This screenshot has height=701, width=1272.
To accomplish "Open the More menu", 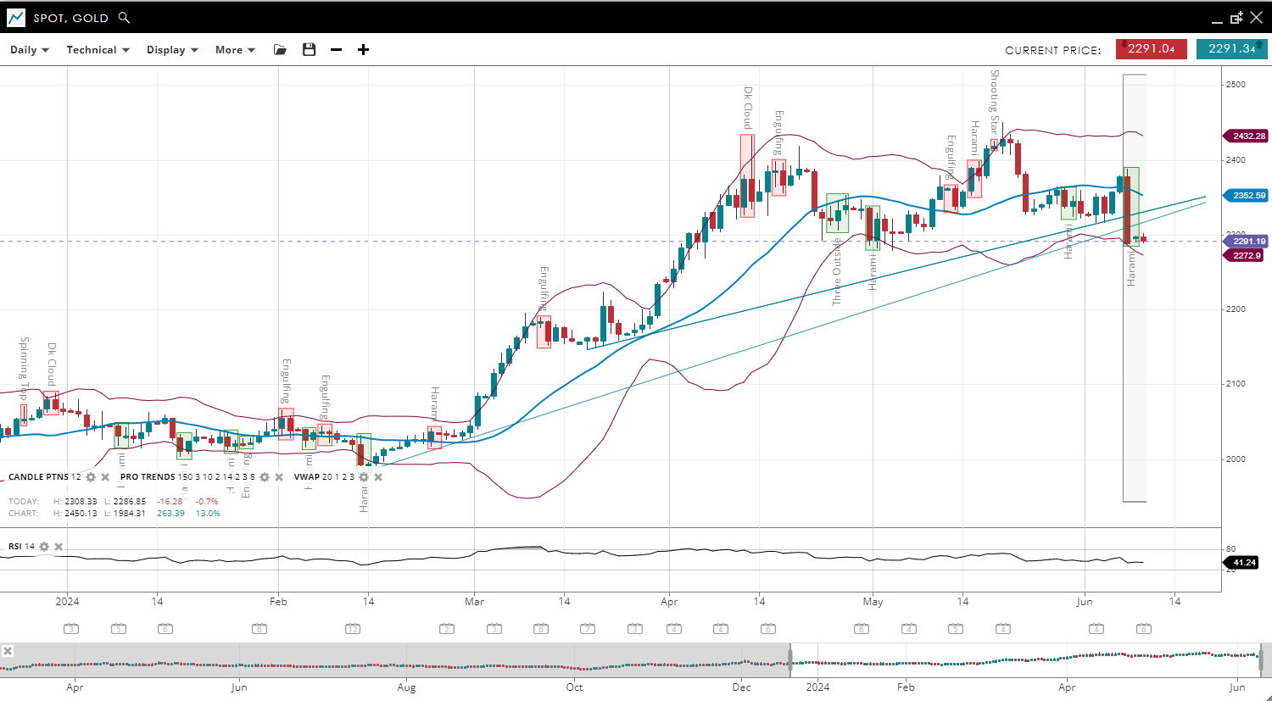I will coord(235,50).
